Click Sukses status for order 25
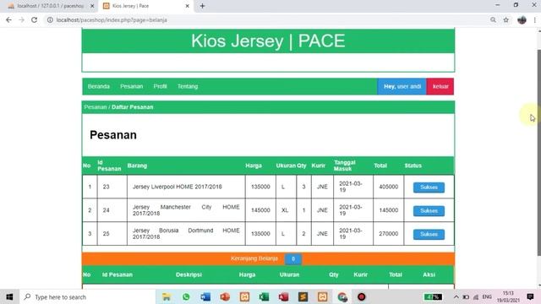This screenshot has height=304, width=541. [x=429, y=234]
